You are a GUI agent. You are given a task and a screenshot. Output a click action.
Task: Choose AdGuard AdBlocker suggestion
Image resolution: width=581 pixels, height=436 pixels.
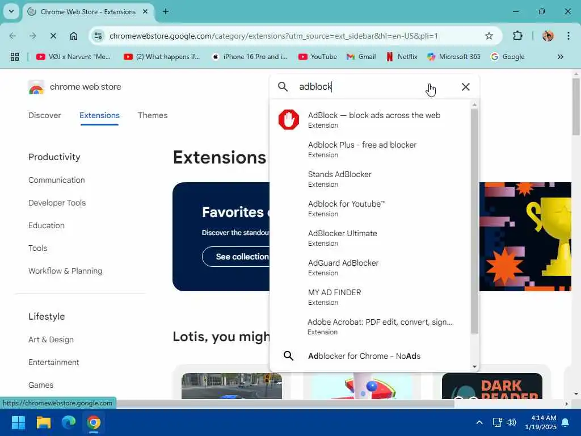click(371, 268)
